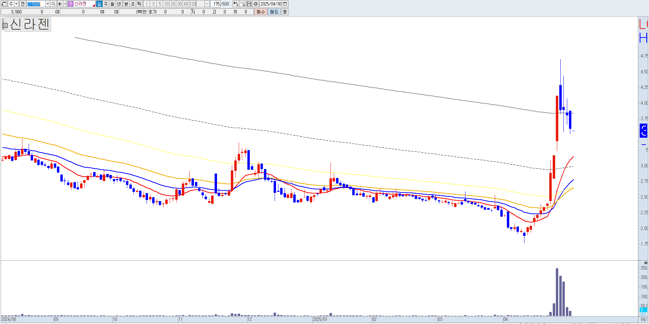Click the 매도 sell button
The width and height of the screenshot is (649, 324).
coord(274,12)
